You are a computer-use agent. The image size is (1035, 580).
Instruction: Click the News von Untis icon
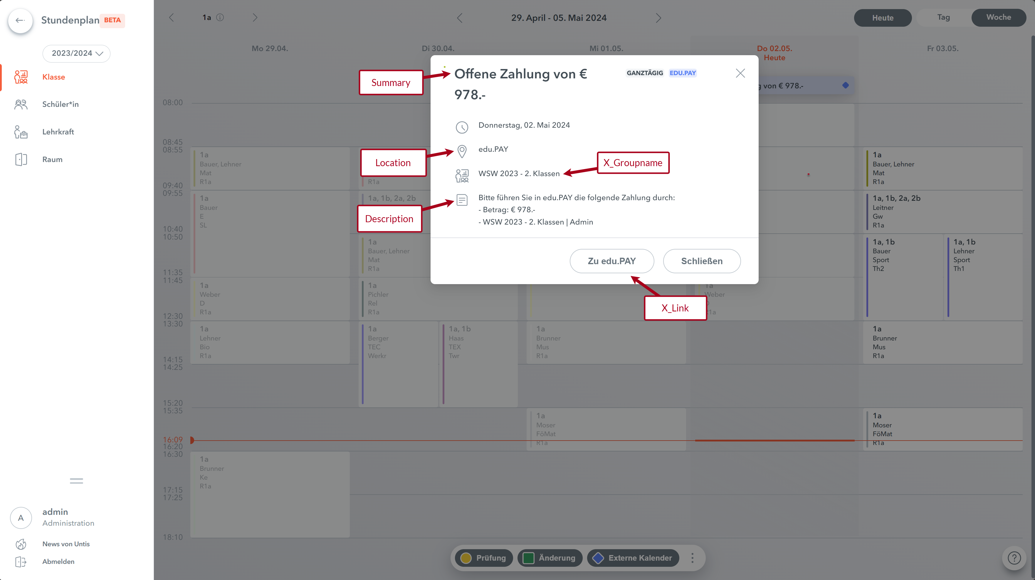[21, 544]
